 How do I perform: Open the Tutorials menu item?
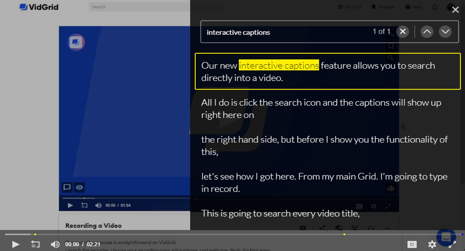pyautogui.click(x=384, y=7)
